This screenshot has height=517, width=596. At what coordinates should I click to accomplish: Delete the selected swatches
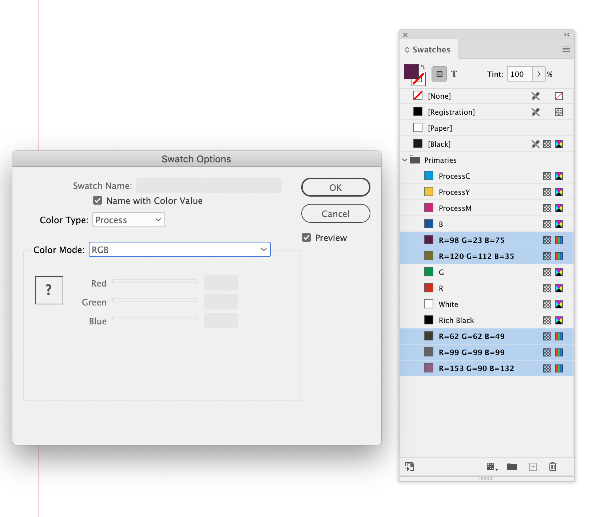[x=553, y=466]
